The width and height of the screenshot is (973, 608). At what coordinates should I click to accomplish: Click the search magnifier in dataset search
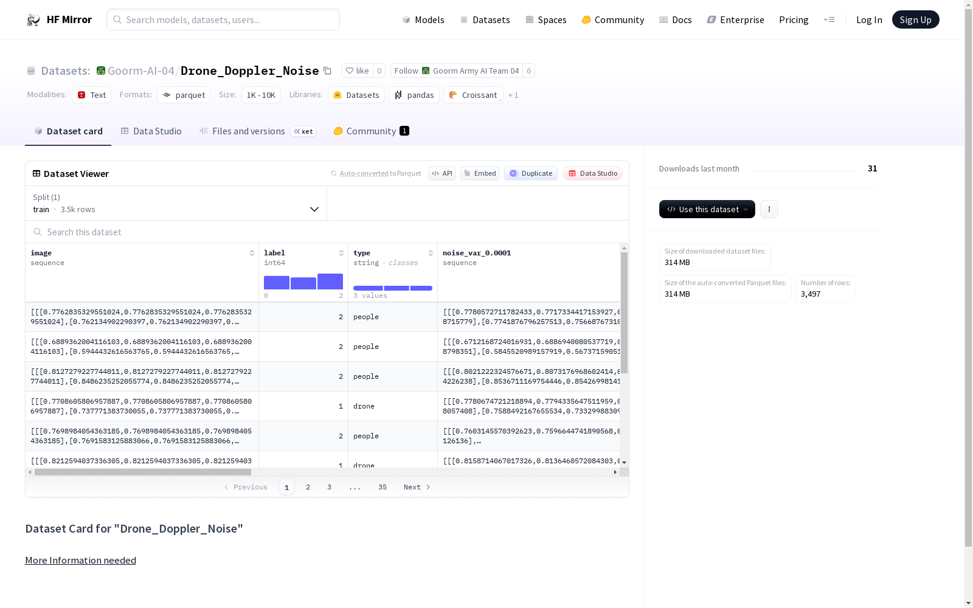coord(38,232)
